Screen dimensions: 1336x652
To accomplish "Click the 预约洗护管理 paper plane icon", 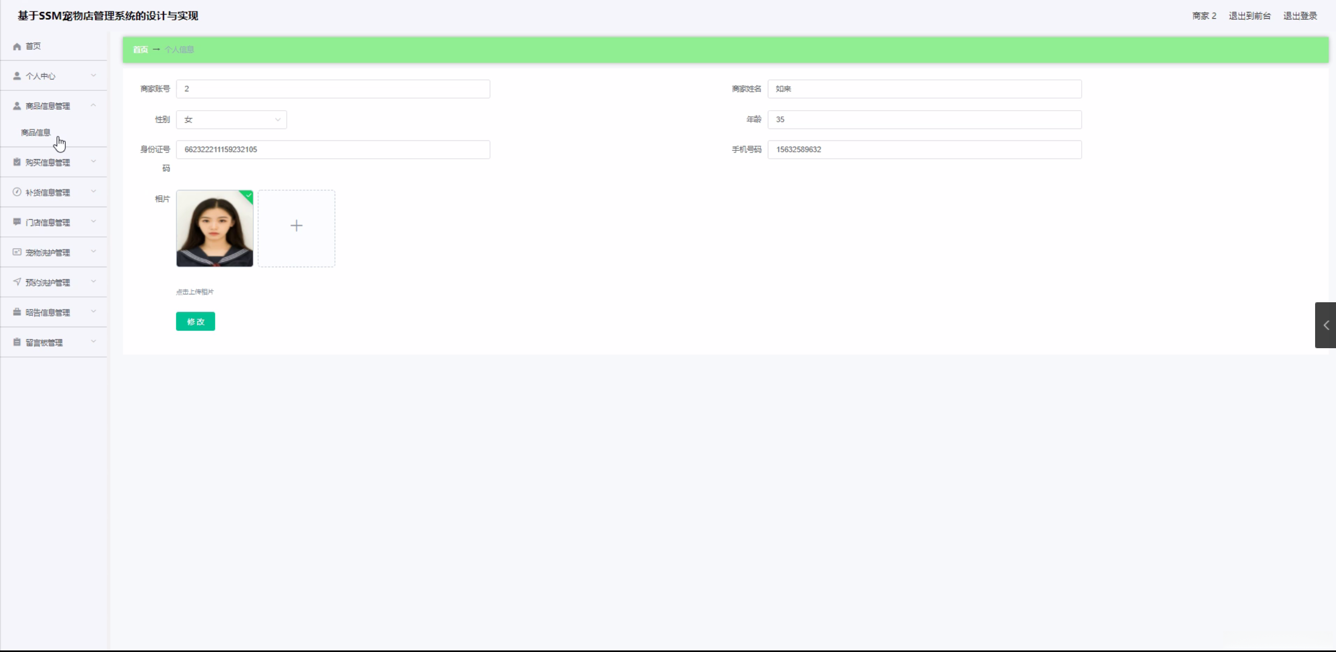I will point(17,282).
